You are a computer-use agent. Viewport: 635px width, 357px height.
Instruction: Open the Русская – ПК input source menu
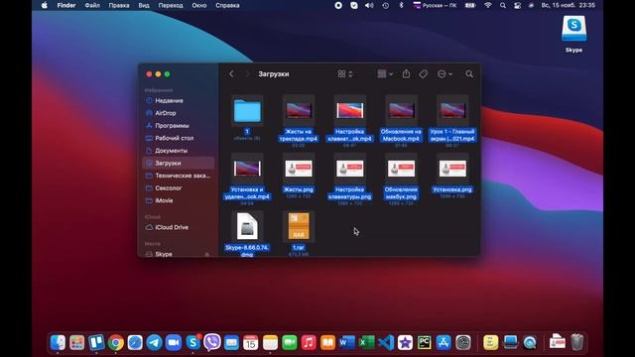point(435,5)
